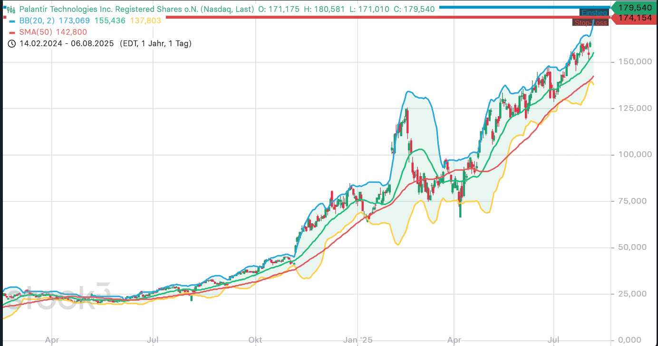Click the low value L: 171,010
The width and height of the screenshot is (658, 346).
(x=369, y=9)
